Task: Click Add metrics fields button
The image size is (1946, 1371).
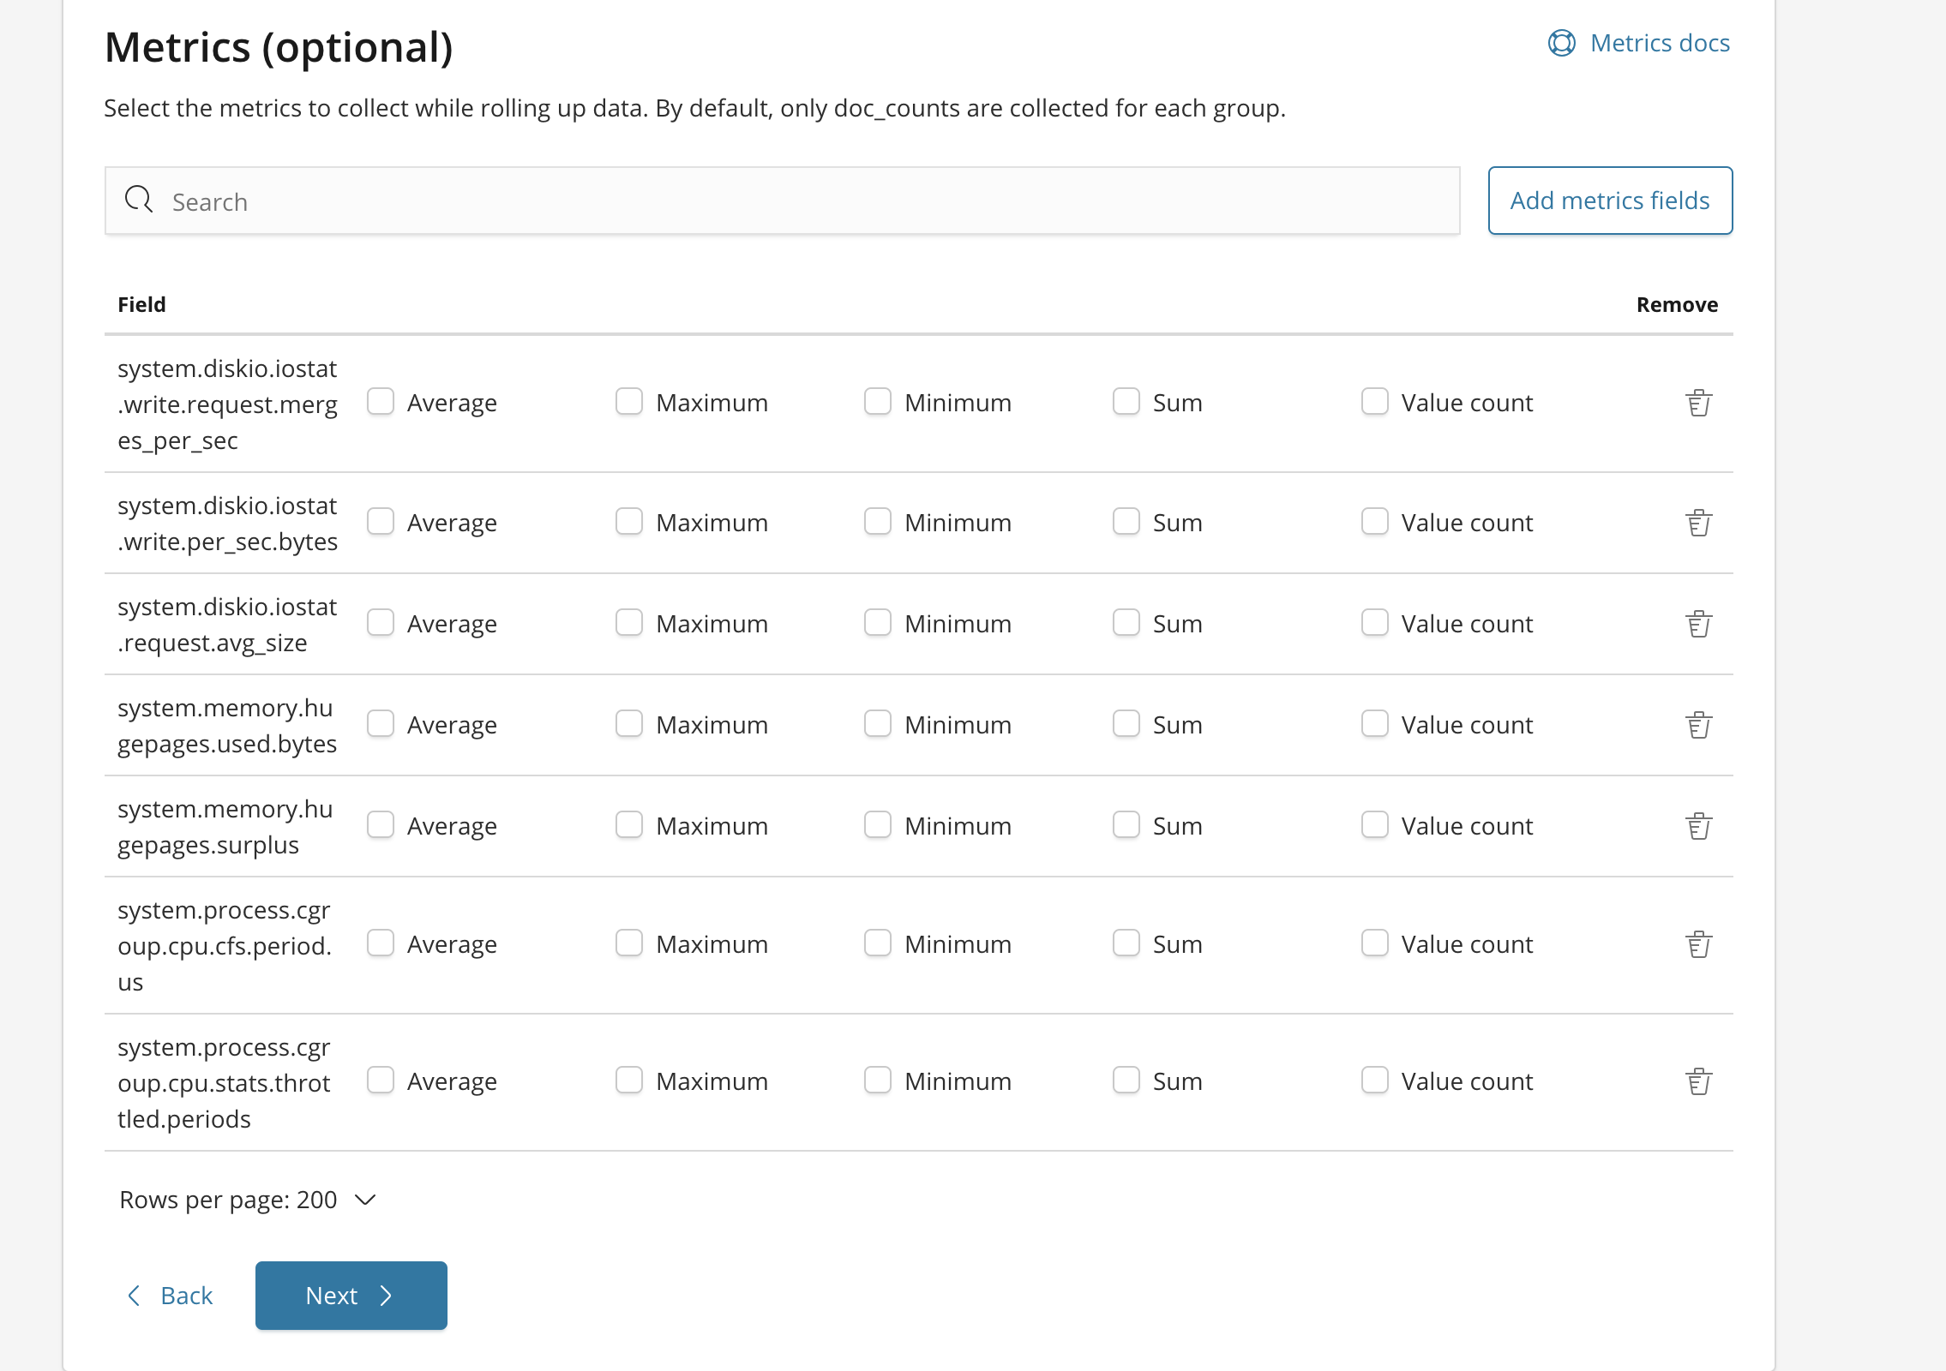Action: 1609,201
